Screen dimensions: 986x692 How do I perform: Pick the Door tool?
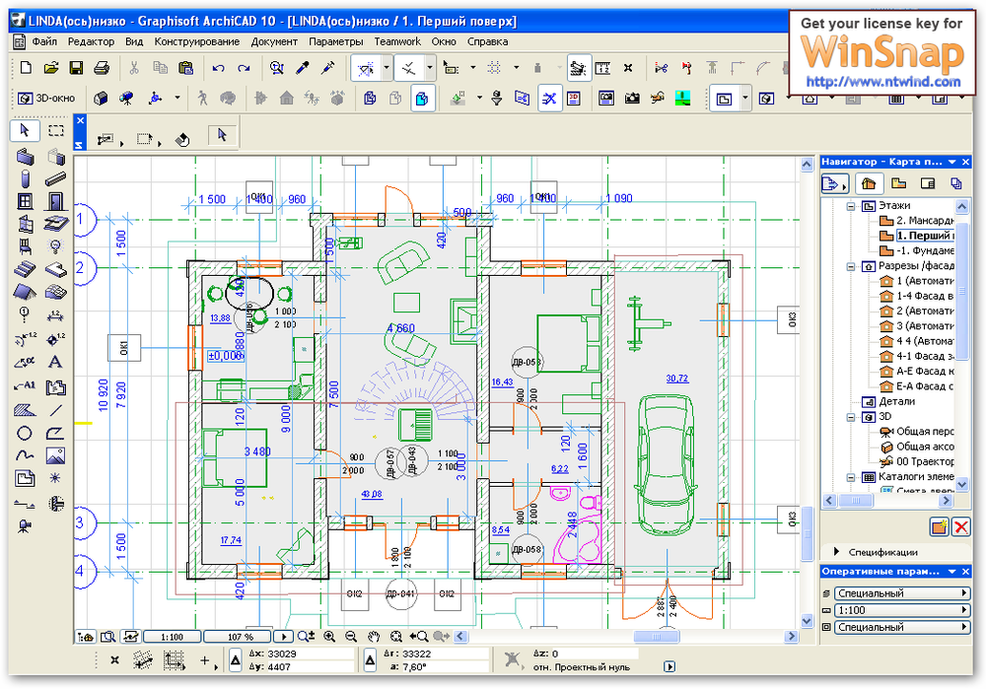point(56,201)
